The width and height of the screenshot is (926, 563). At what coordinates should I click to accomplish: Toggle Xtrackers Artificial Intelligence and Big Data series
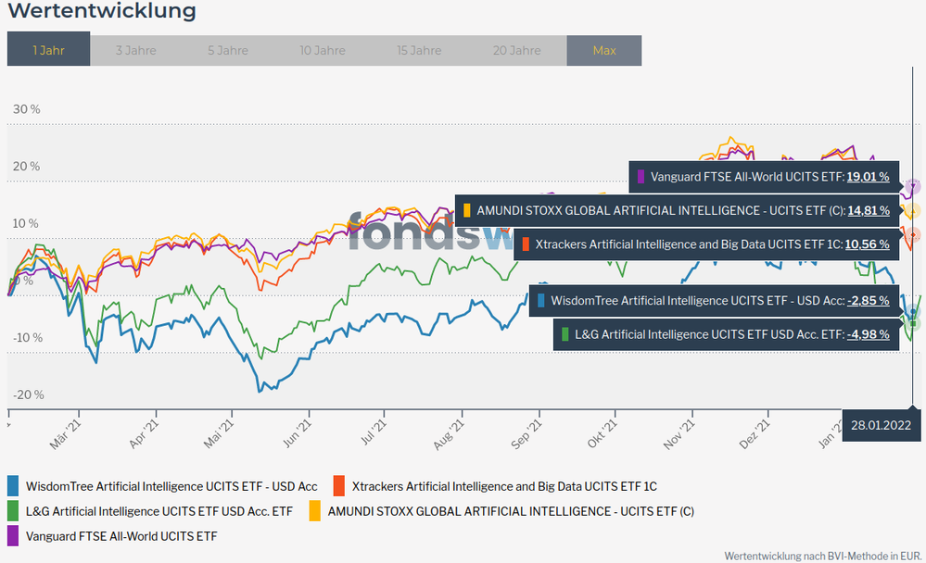pos(504,486)
